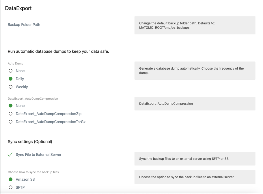
Task: Pick the DataExport_AutoDumpCompressionZip option
Action: click(x=11, y=114)
